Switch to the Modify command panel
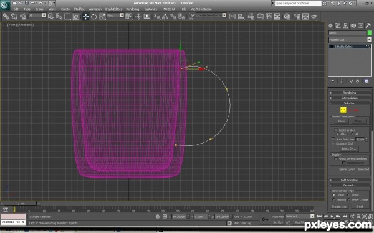 tap(338, 25)
